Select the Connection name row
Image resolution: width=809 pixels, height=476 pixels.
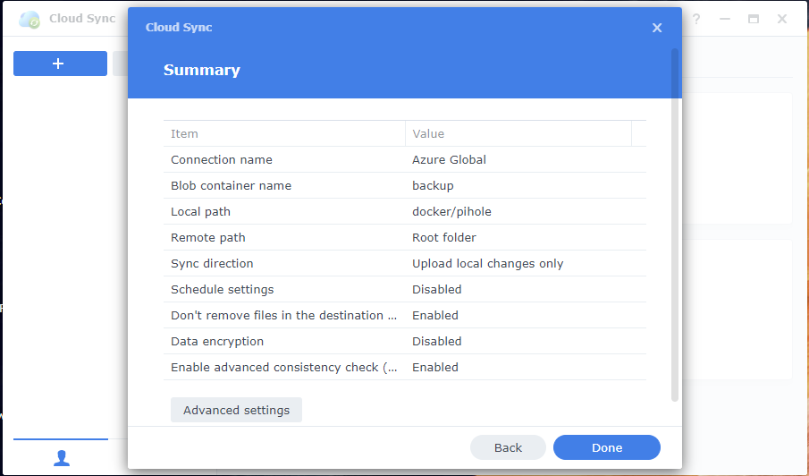click(404, 159)
